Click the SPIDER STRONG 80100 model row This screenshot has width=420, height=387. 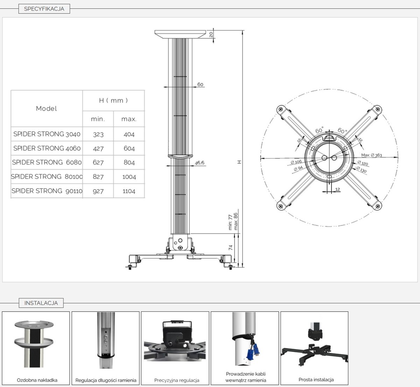(x=47, y=177)
